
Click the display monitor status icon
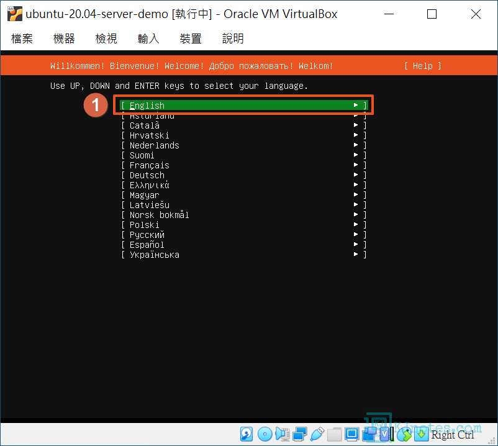351,434
